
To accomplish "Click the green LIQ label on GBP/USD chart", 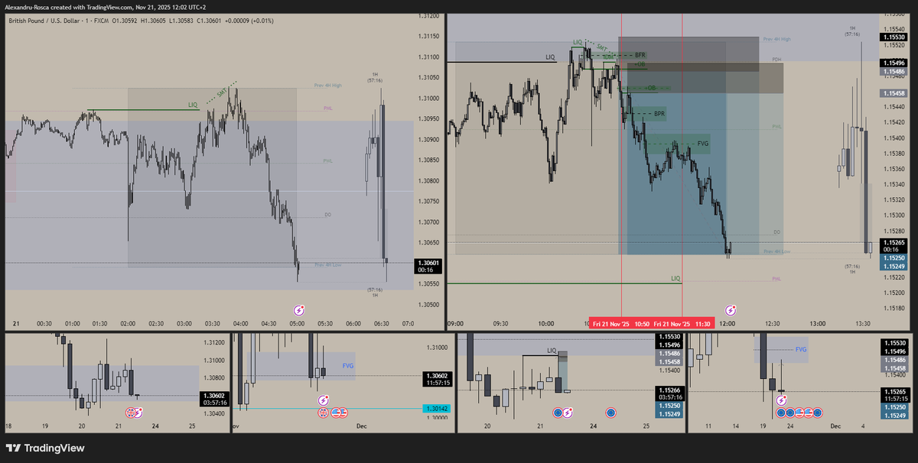I will pyautogui.click(x=193, y=104).
